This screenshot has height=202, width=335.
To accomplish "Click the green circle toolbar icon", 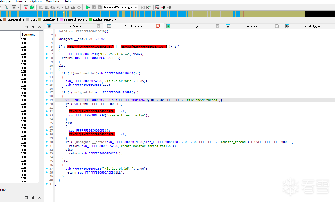I will pos(32,7).
